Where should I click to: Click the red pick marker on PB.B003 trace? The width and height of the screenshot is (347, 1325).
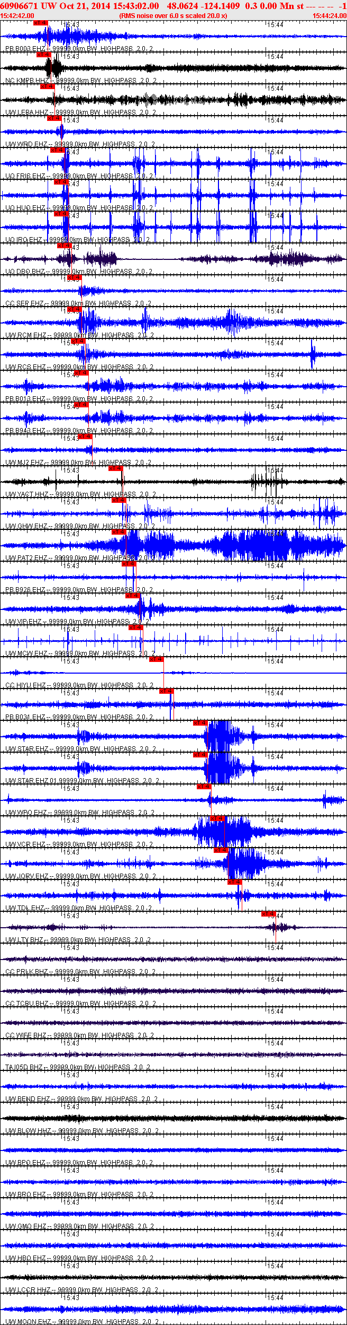click(x=41, y=23)
